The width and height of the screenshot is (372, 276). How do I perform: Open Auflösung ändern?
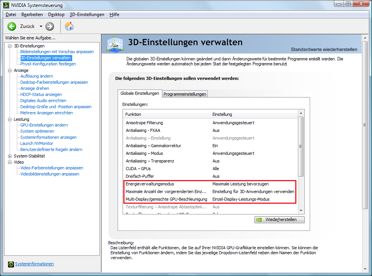37,76
